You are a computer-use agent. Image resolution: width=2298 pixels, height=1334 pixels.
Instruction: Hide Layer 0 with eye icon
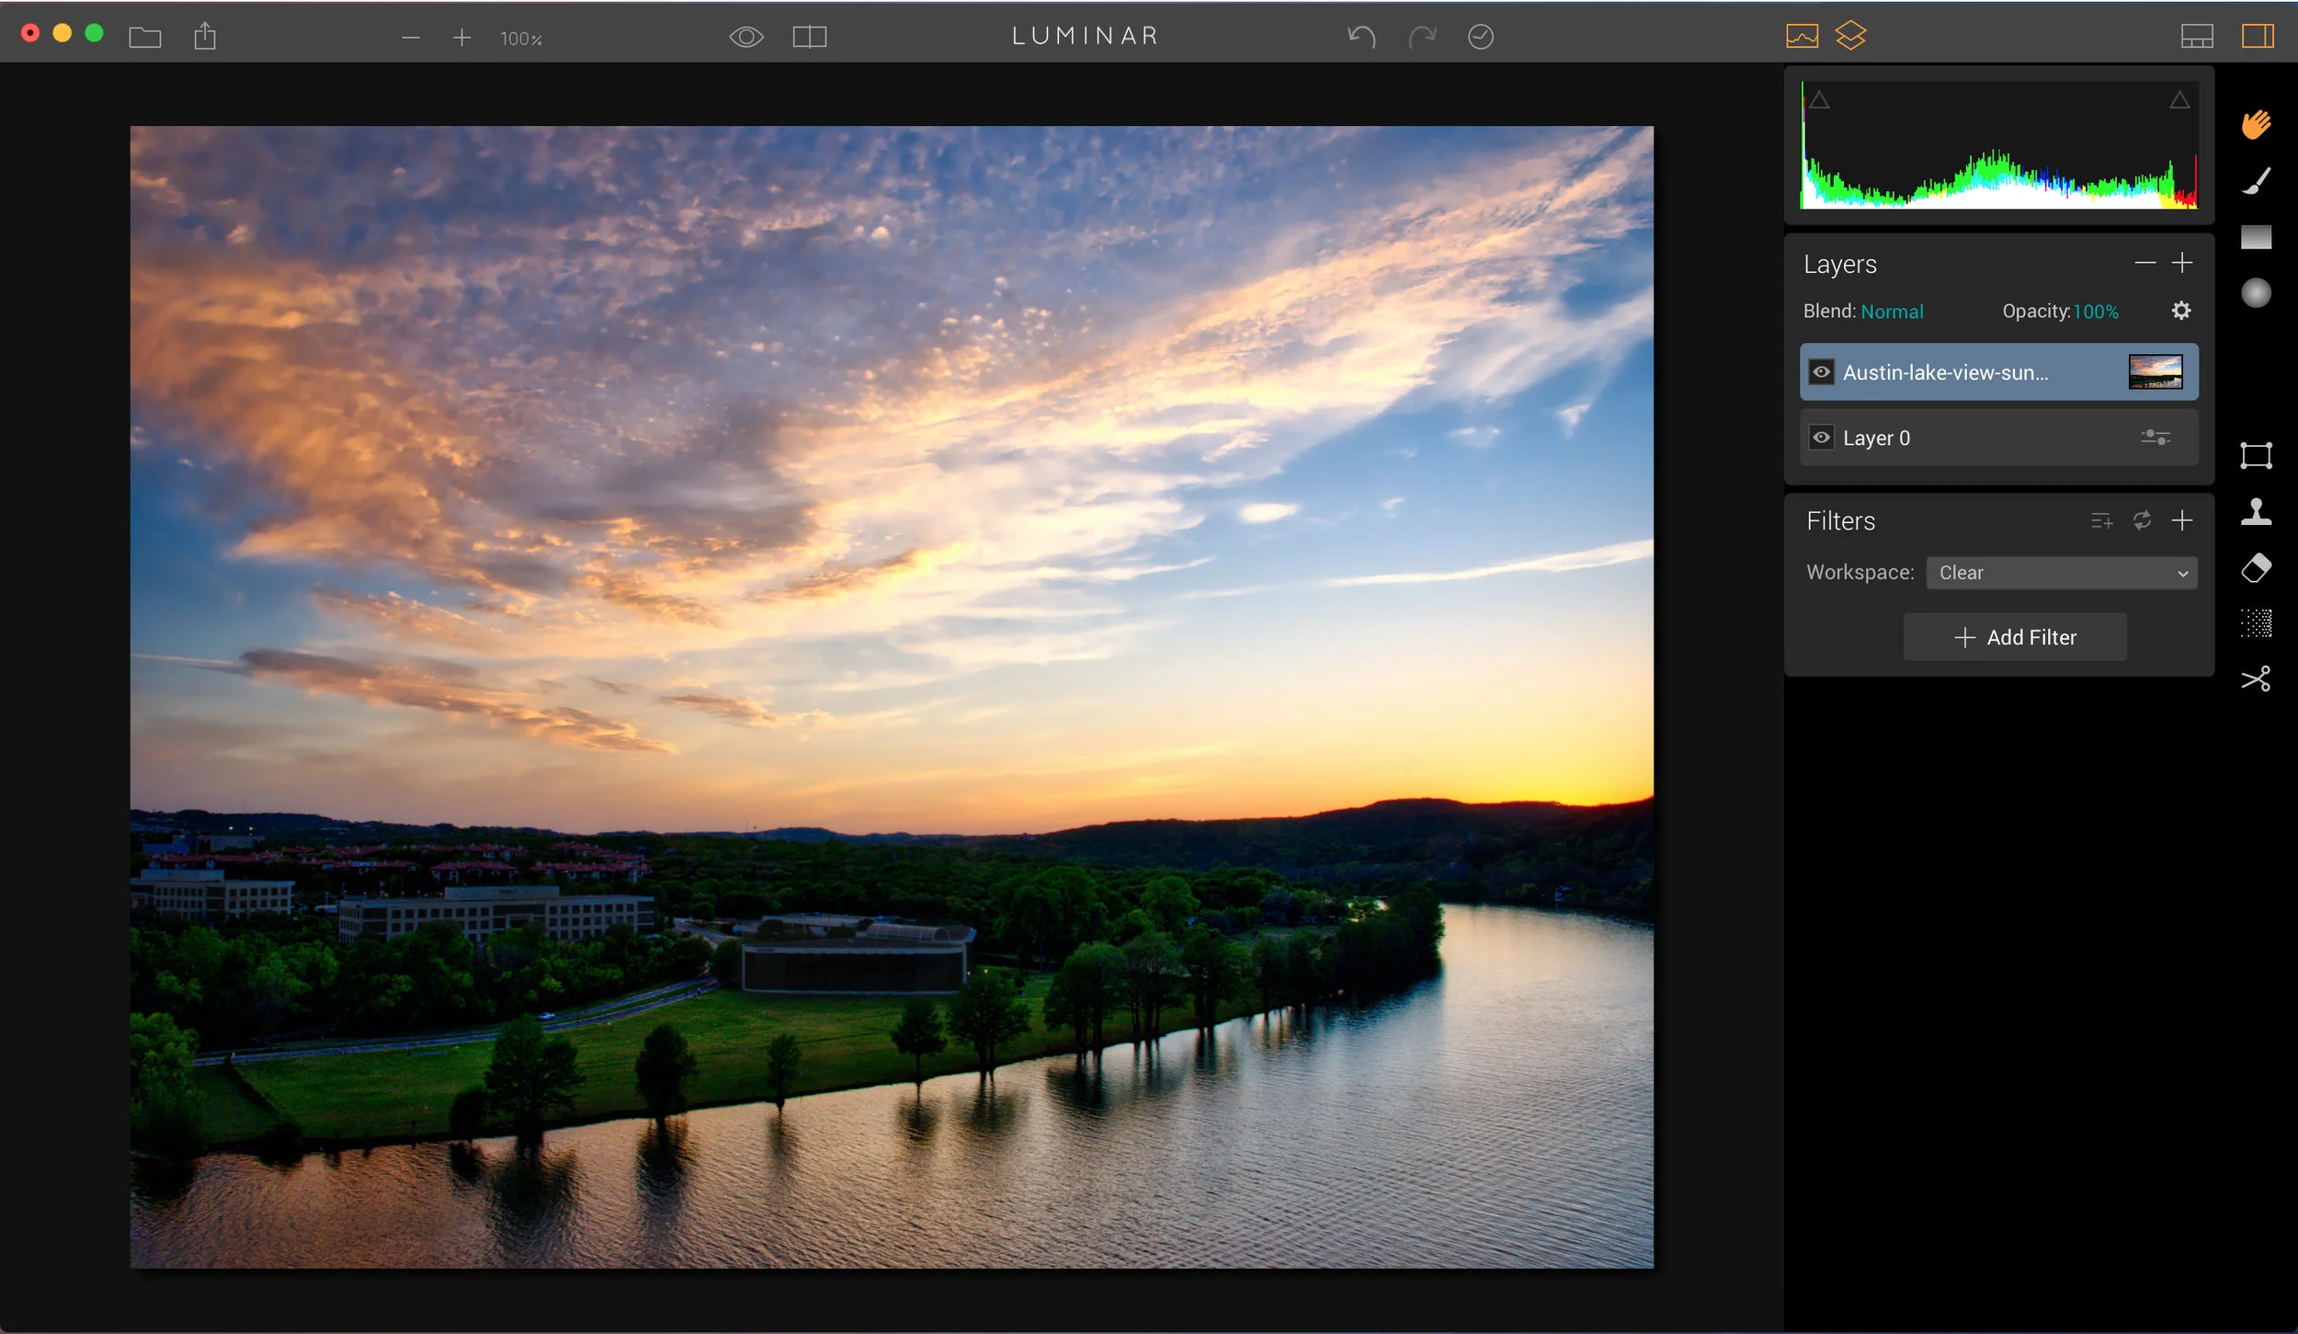pyautogui.click(x=1821, y=438)
